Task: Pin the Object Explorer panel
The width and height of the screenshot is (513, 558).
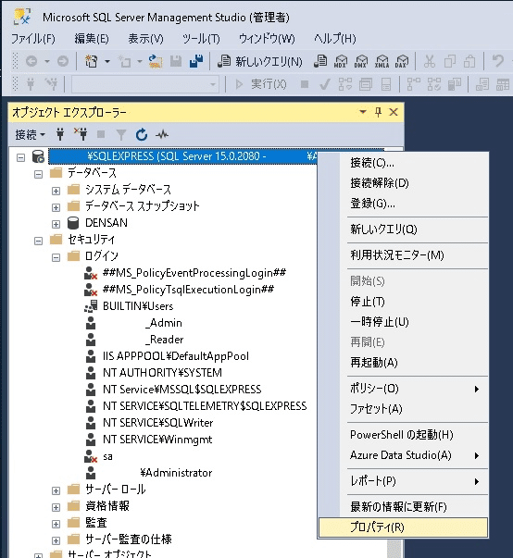Action: click(x=378, y=112)
